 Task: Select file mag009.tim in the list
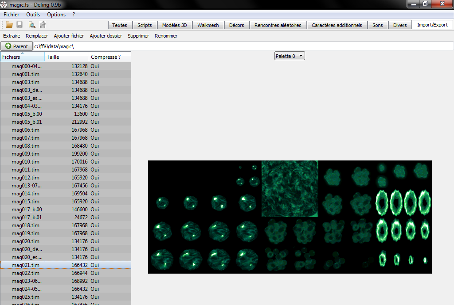pos(66,154)
